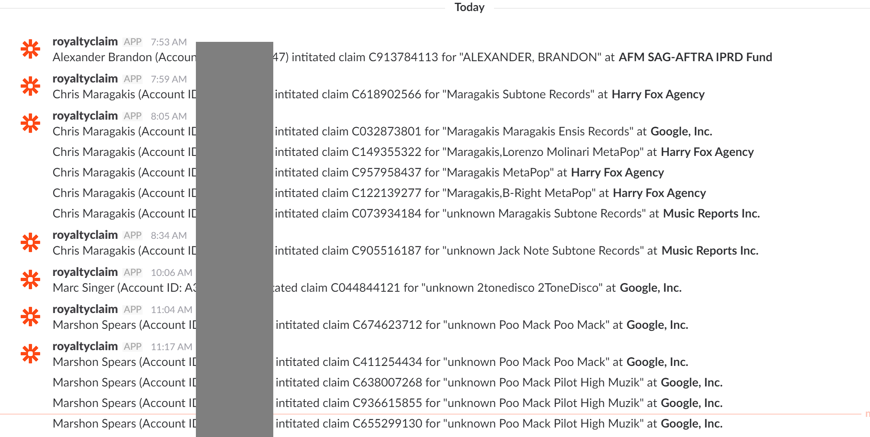Screen dimensions: 870x437
Task: Click the message with claim C655299130
Action: [498, 424]
